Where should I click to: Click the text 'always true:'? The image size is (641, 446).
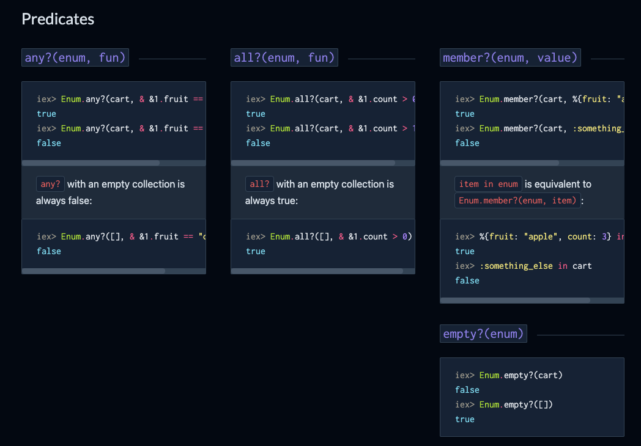(272, 200)
